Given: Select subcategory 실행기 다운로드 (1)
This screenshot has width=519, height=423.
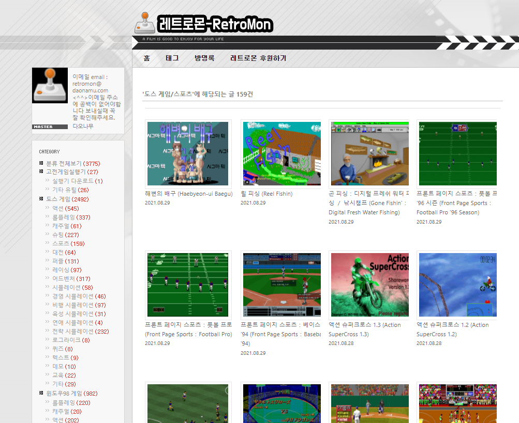Looking at the screenshot, I should coord(78,181).
